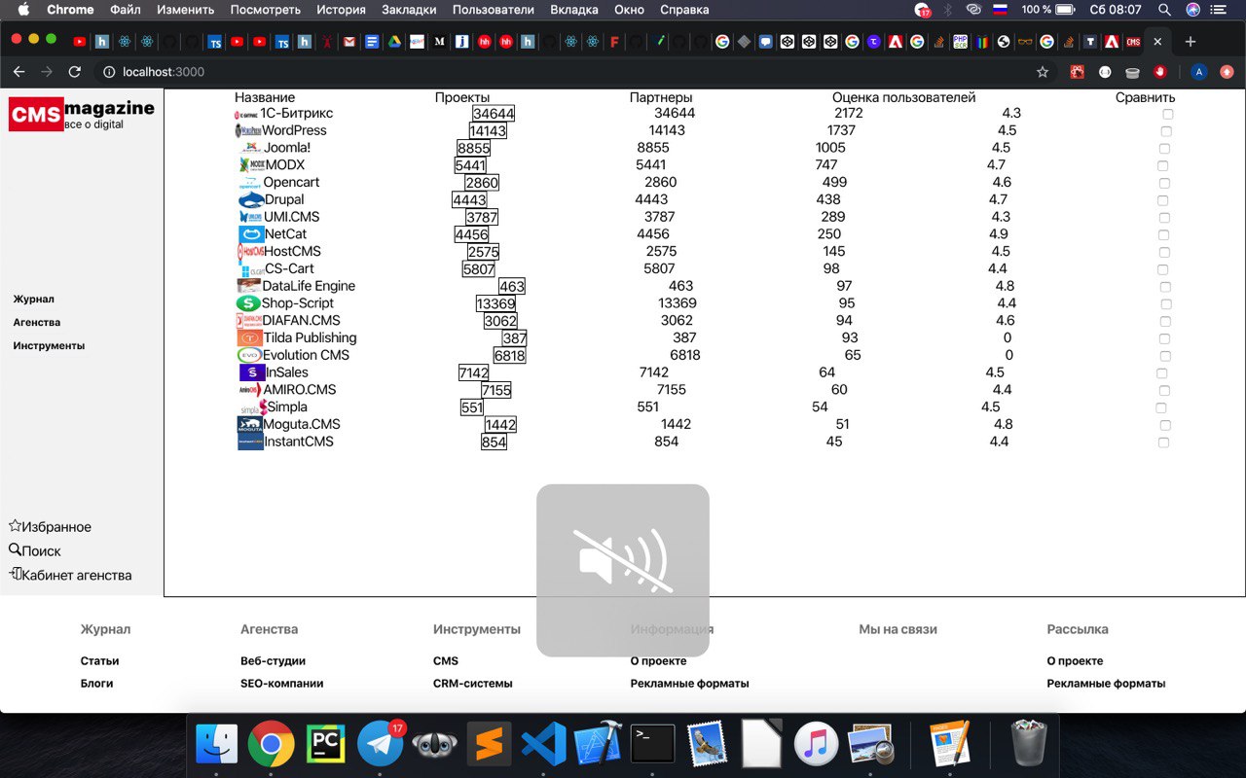This screenshot has width=1246, height=778.
Task: Click the DIAFAN.CMS logo icon
Action: pyautogui.click(x=249, y=321)
